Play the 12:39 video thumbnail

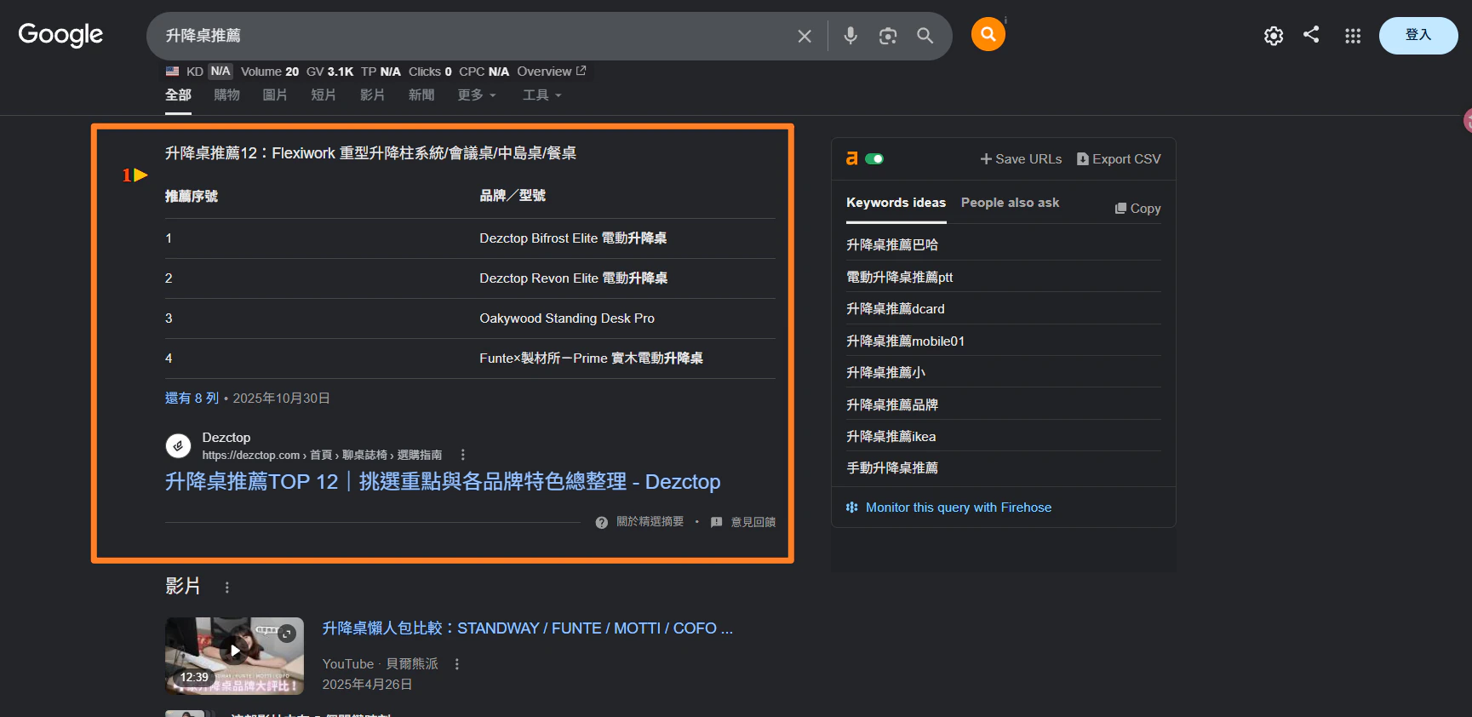[x=234, y=656]
